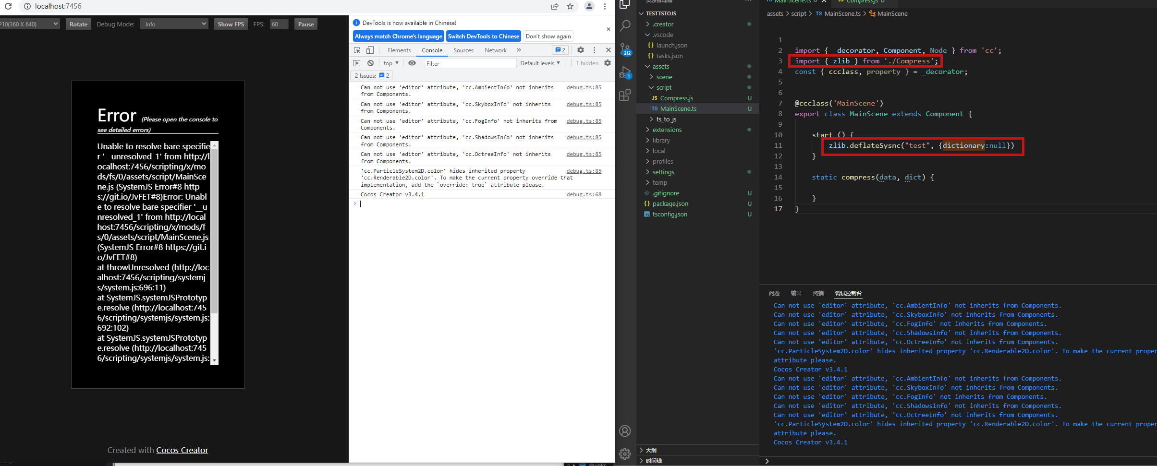Open the Default levels dropdown

tap(540, 63)
